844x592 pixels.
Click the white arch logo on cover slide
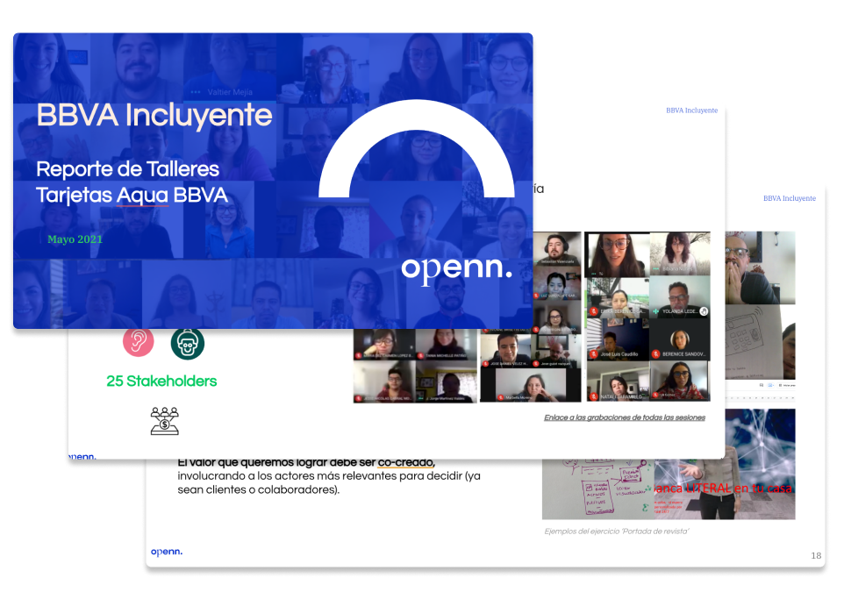pos(416,148)
